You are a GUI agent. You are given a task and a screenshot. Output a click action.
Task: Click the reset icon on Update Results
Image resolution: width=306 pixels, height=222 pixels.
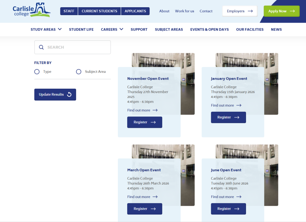(69, 95)
